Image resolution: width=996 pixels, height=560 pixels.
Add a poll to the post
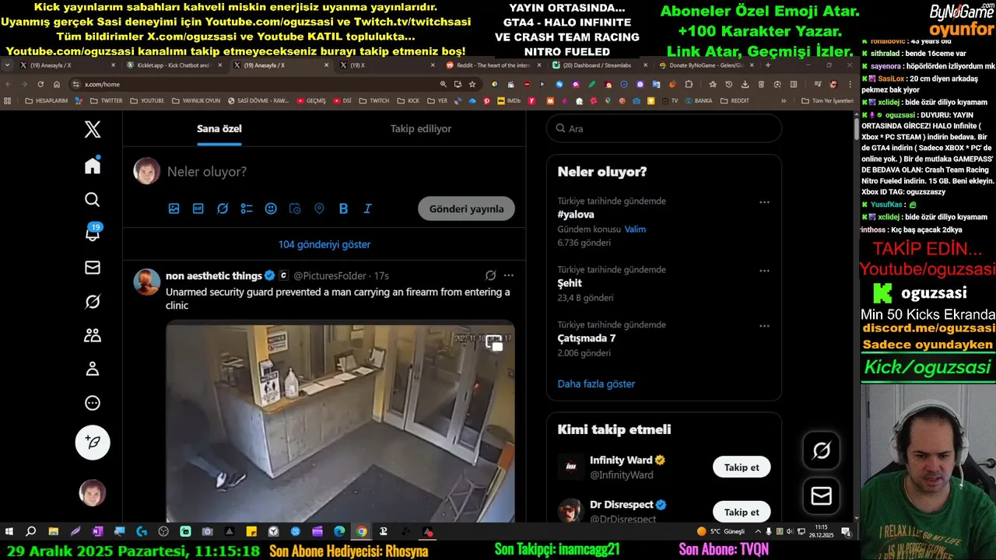click(x=247, y=208)
